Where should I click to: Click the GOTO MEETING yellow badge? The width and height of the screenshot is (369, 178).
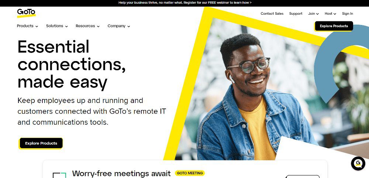(x=190, y=173)
